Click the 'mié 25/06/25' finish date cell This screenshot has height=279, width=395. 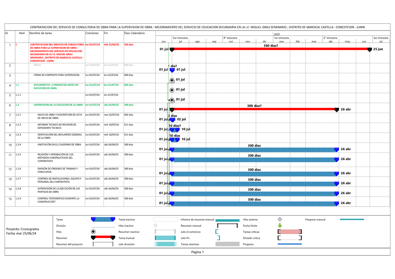click(111, 44)
